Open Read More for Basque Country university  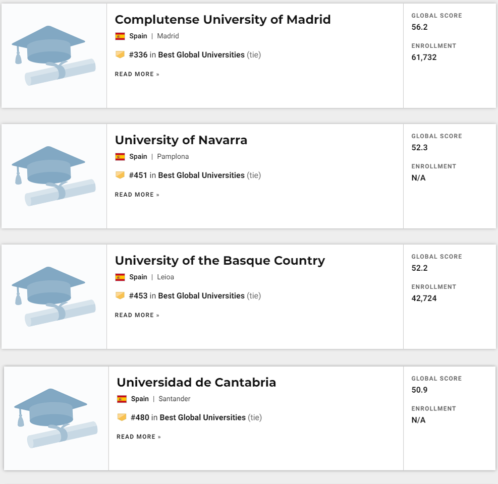[137, 315]
